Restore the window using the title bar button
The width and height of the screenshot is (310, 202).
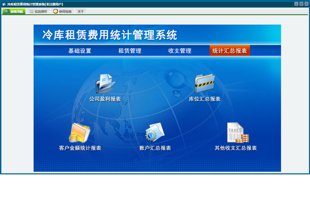click(301, 4)
